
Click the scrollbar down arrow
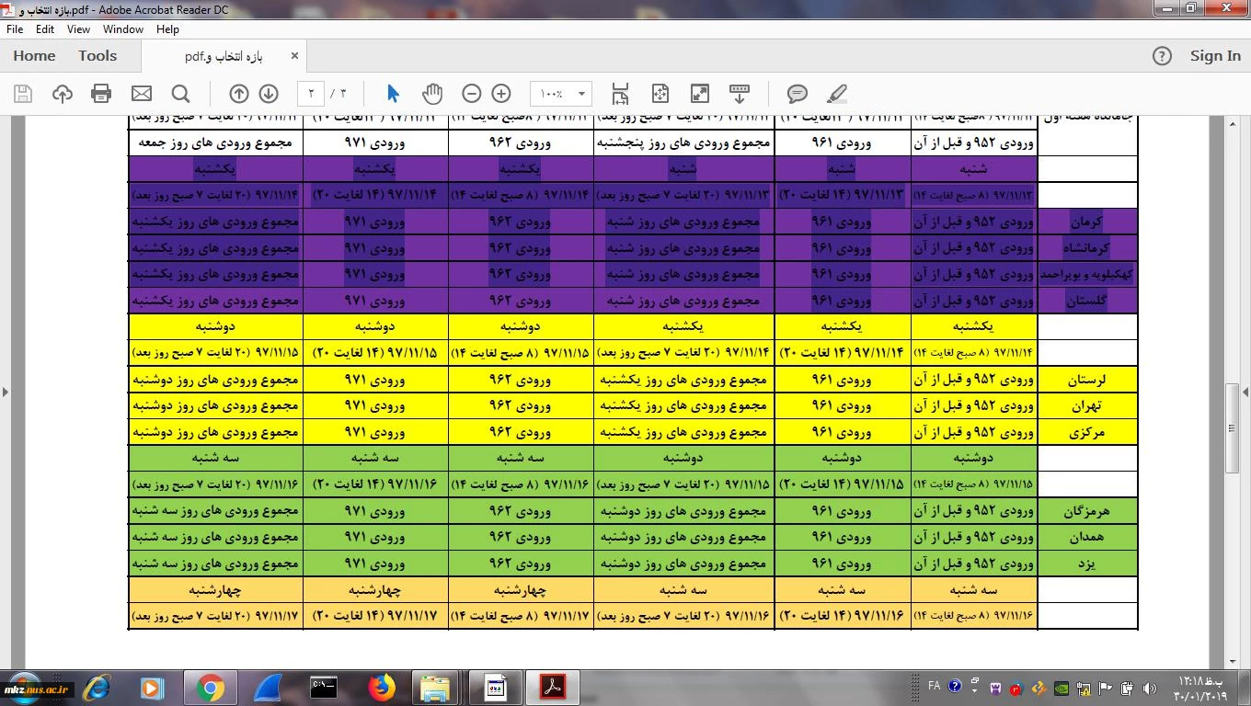pyautogui.click(x=1232, y=662)
